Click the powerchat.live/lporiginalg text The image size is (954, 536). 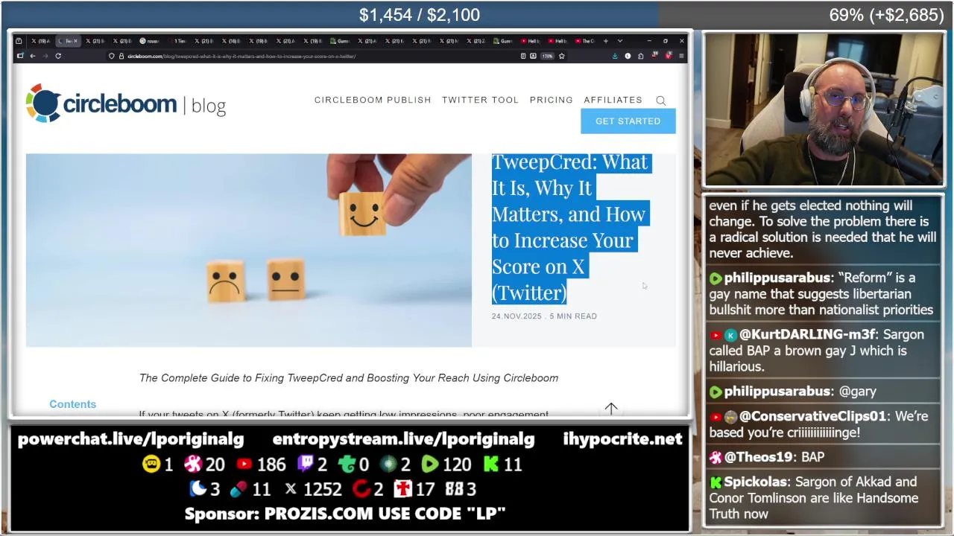pos(131,439)
